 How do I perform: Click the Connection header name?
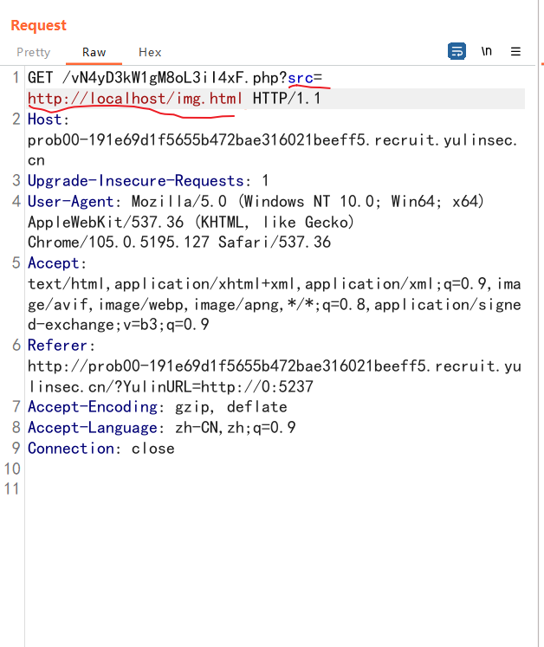[x=70, y=449]
